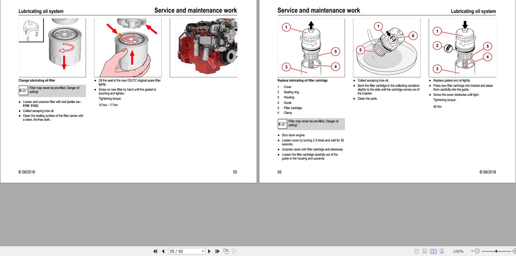Click legend entry '2 Sealing ring'
The image size is (516, 256).
288,92
